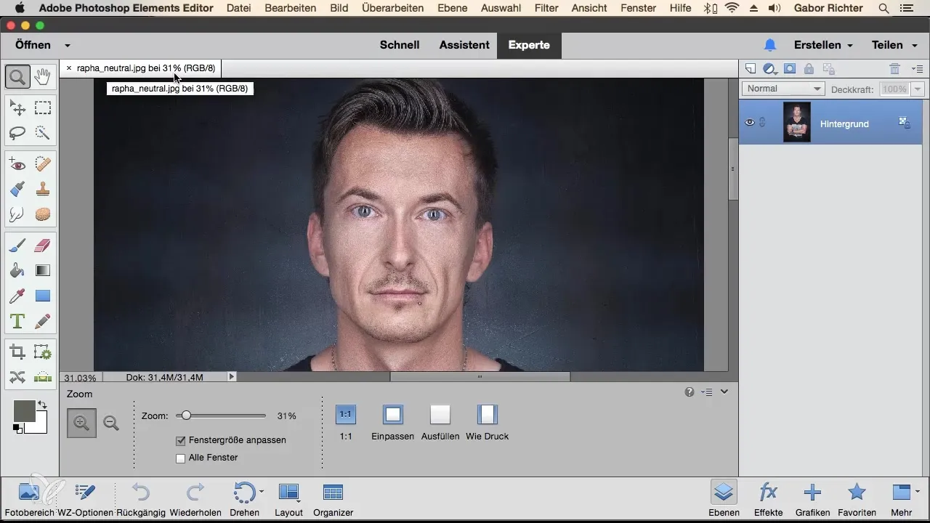Open Layout options dropdown
Screen dimensions: 930x523
(x=289, y=499)
